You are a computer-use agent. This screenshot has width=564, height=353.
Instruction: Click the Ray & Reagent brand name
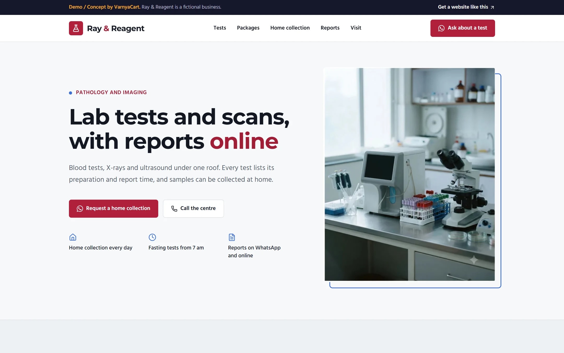pyautogui.click(x=115, y=28)
